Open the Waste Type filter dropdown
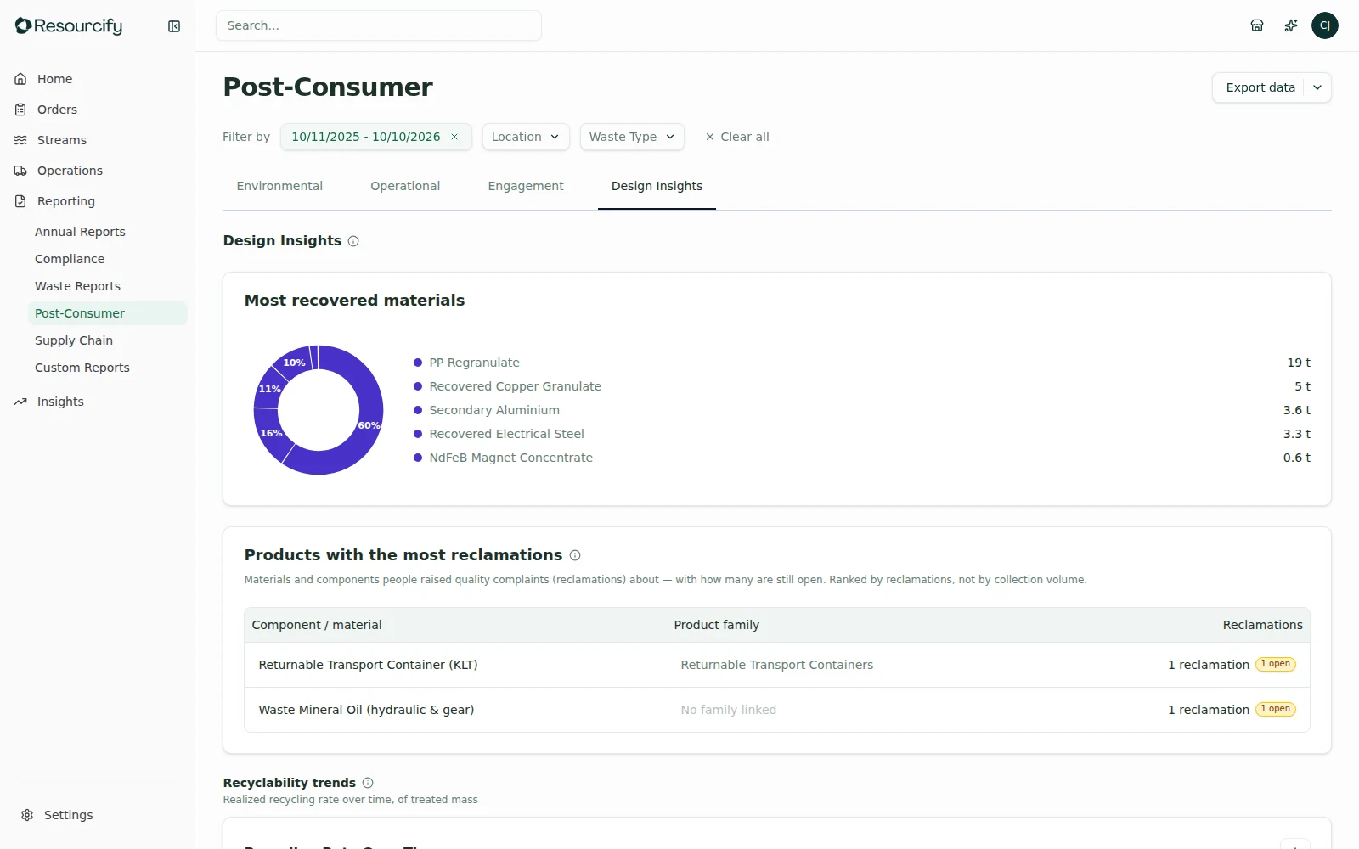The width and height of the screenshot is (1359, 849). [x=632, y=137]
